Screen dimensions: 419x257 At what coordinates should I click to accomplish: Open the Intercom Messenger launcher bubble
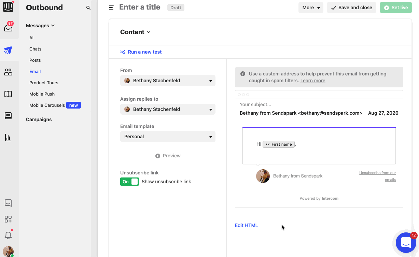pyautogui.click(x=406, y=243)
